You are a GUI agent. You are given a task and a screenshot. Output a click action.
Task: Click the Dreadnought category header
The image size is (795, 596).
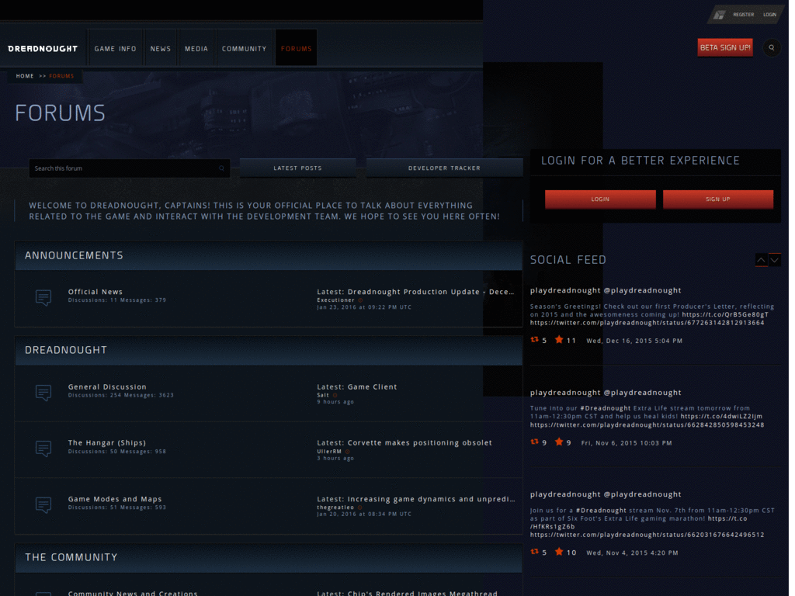(x=269, y=350)
